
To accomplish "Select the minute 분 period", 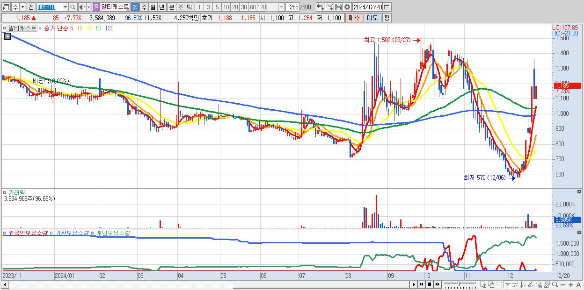I will (x=171, y=7).
